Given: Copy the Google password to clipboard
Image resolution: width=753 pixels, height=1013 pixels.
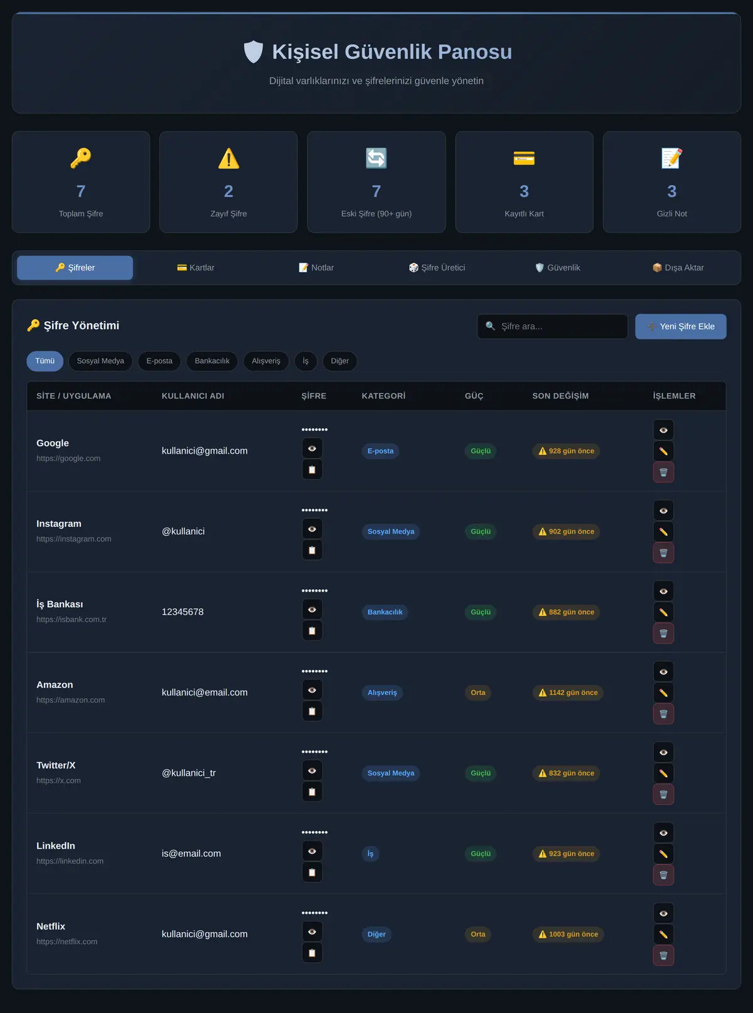Looking at the screenshot, I should tap(312, 469).
